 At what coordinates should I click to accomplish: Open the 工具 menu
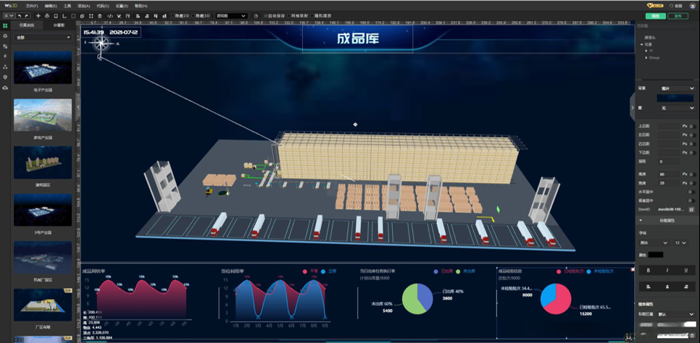pyautogui.click(x=67, y=6)
